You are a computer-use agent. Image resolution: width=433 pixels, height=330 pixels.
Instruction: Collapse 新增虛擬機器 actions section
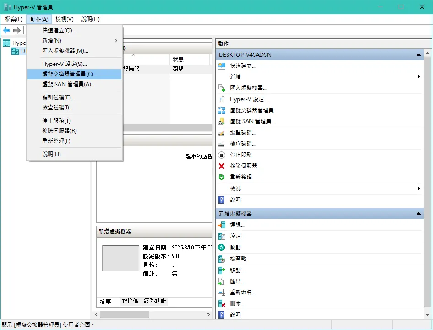[x=418, y=213]
